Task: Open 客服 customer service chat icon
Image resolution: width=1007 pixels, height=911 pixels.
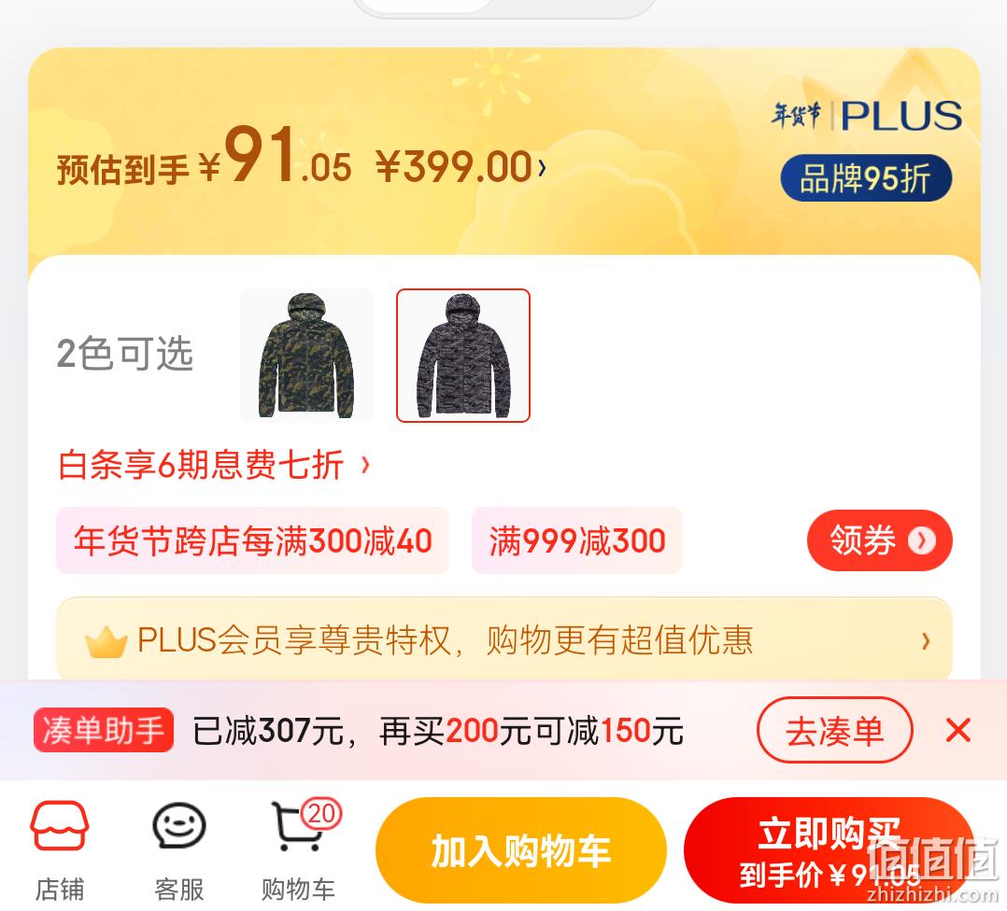Action: pos(179,826)
